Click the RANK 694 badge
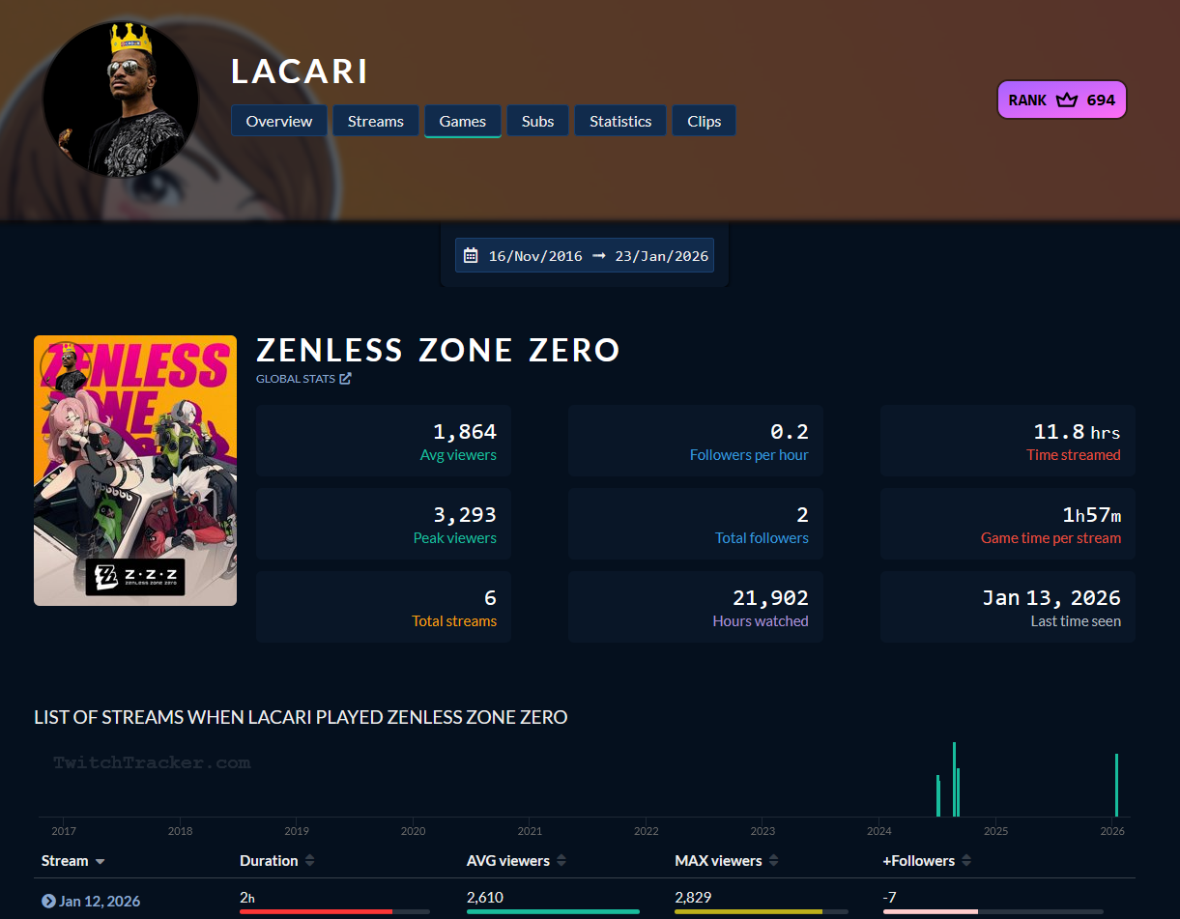Viewport: 1180px width, 919px height. pyautogui.click(x=1062, y=100)
